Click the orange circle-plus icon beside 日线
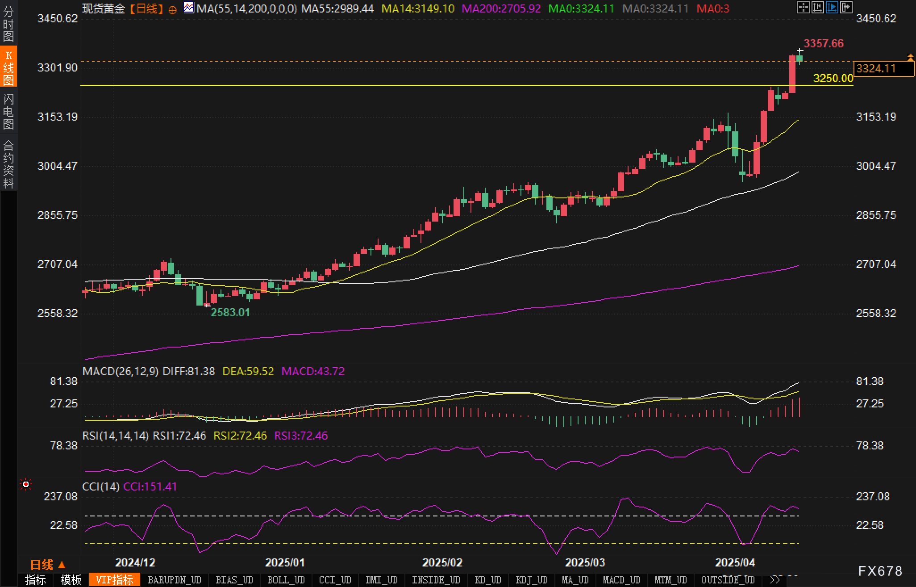Screen dimensions: 916x587 (173, 9)
